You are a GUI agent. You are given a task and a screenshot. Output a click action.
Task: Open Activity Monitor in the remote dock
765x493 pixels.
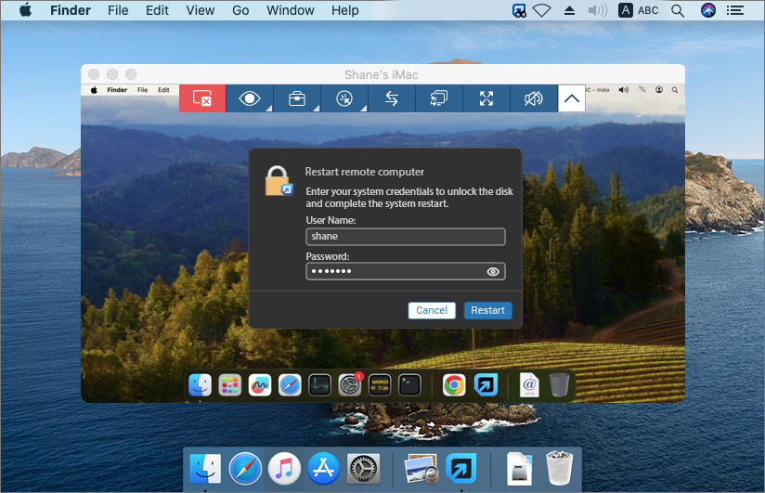coord(319,385)
